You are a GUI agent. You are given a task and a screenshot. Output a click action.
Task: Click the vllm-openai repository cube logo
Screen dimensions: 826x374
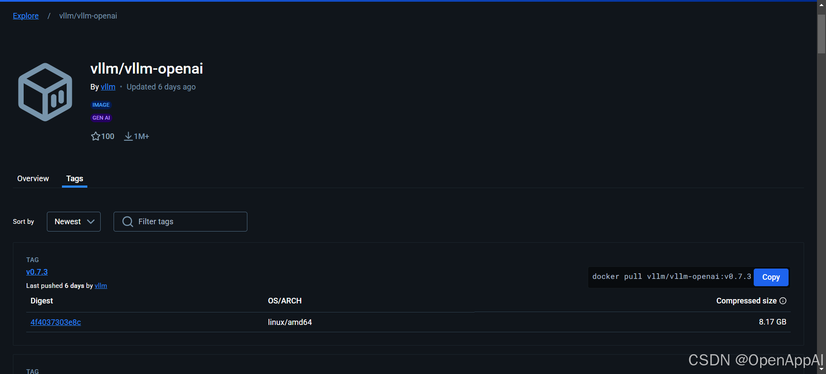[45, 92]
